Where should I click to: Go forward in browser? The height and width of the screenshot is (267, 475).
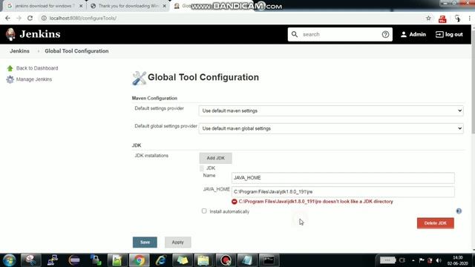tap(19, 18)
